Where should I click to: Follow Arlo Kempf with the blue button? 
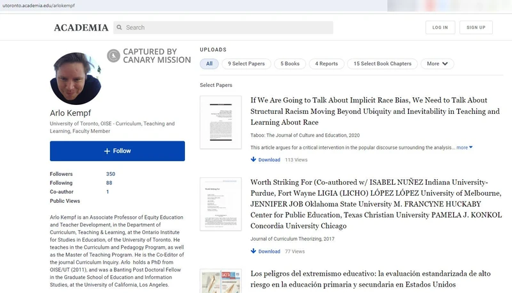(117, 151)
